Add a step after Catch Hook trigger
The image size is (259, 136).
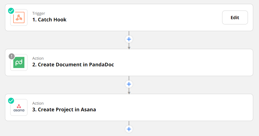[129, 39]
